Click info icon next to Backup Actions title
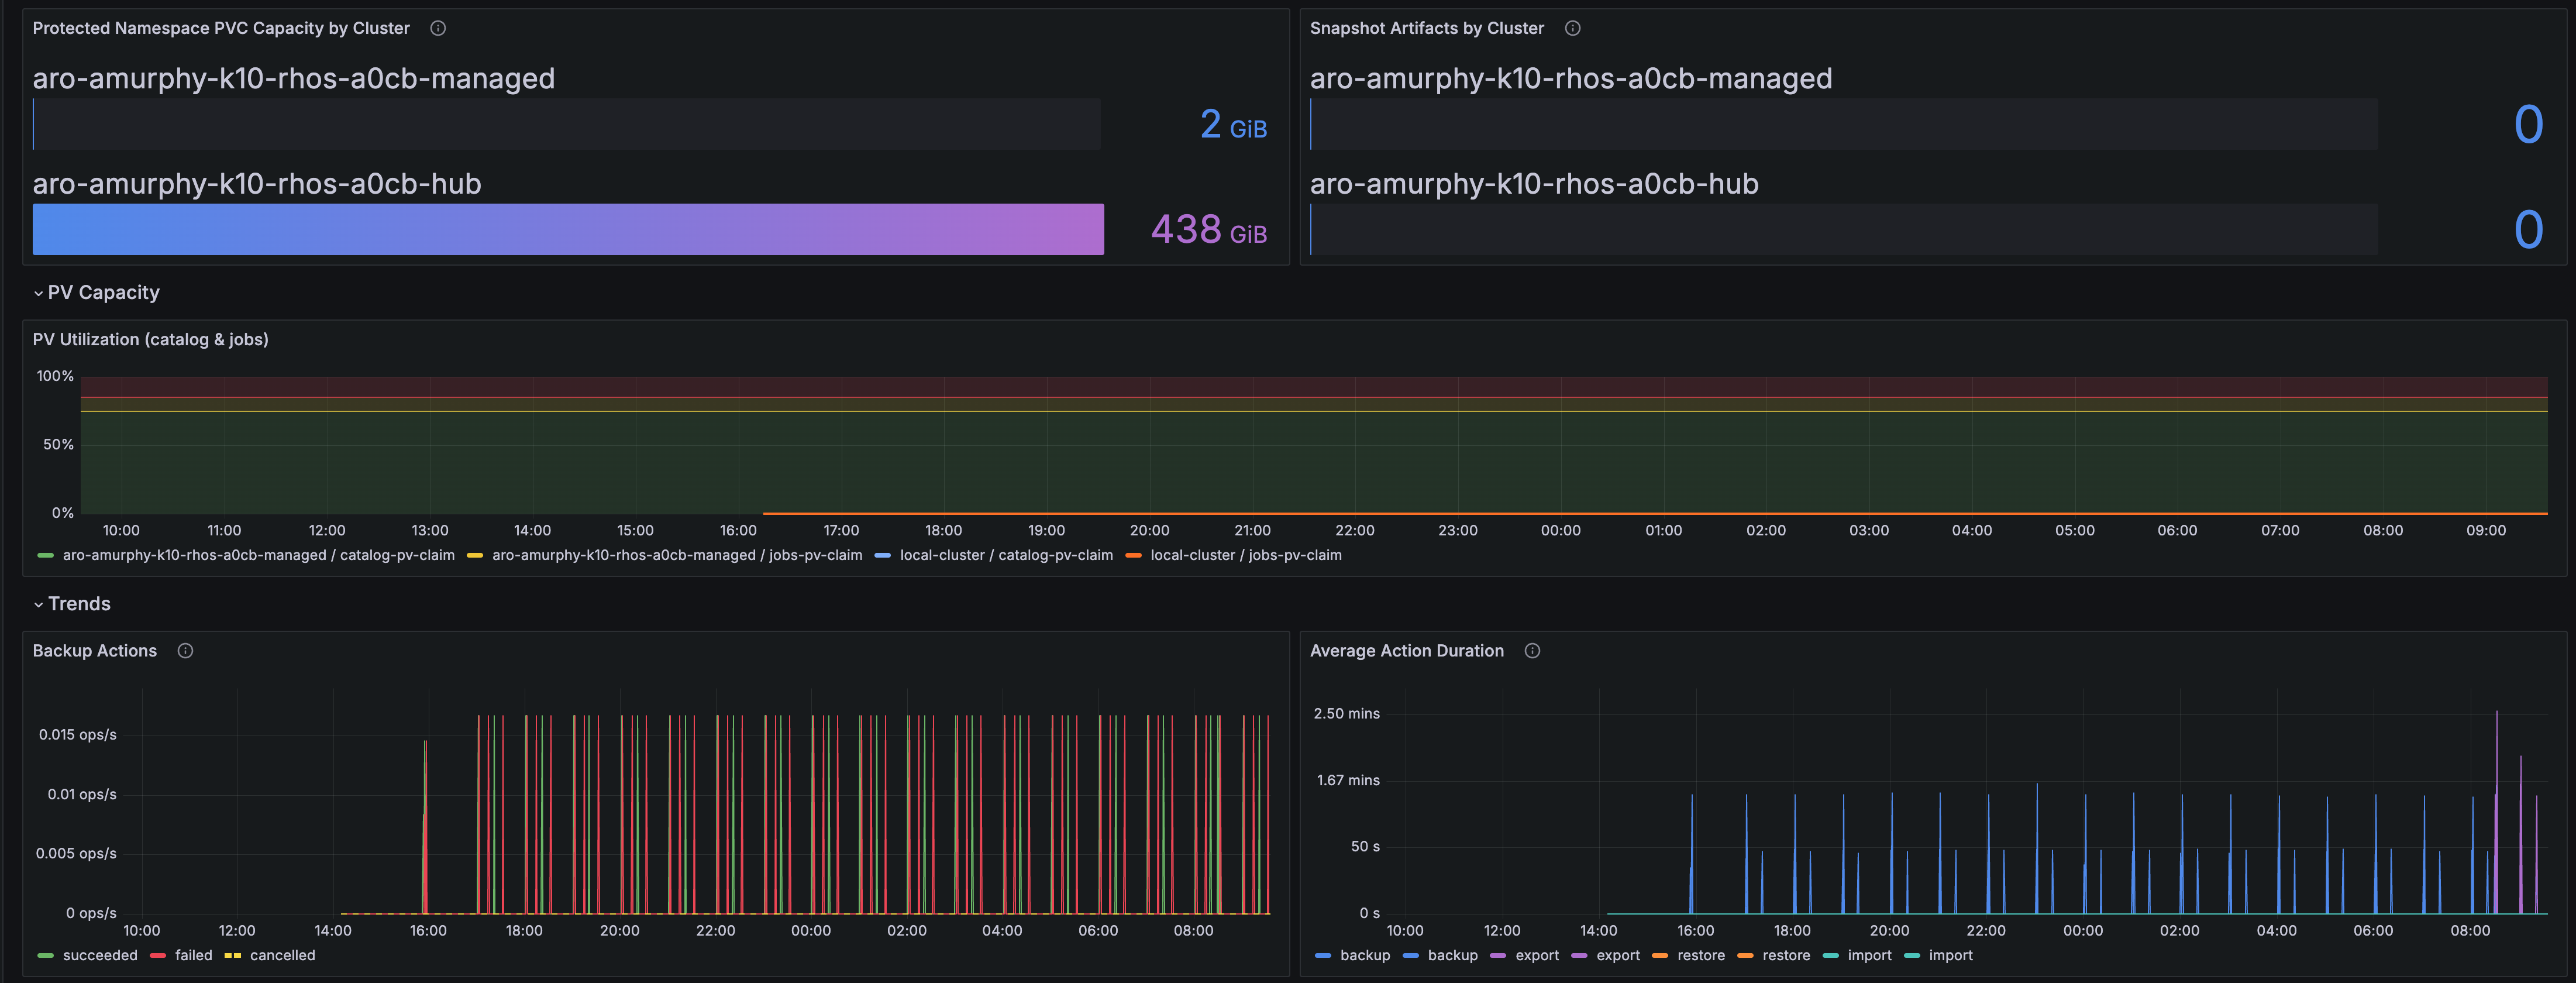This screenshot has width=2576, height=983. tap(185, 651)
